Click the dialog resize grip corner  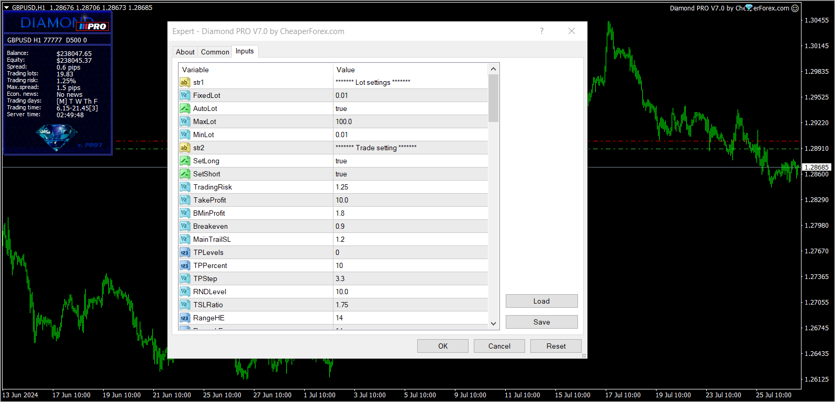(584, 355)
